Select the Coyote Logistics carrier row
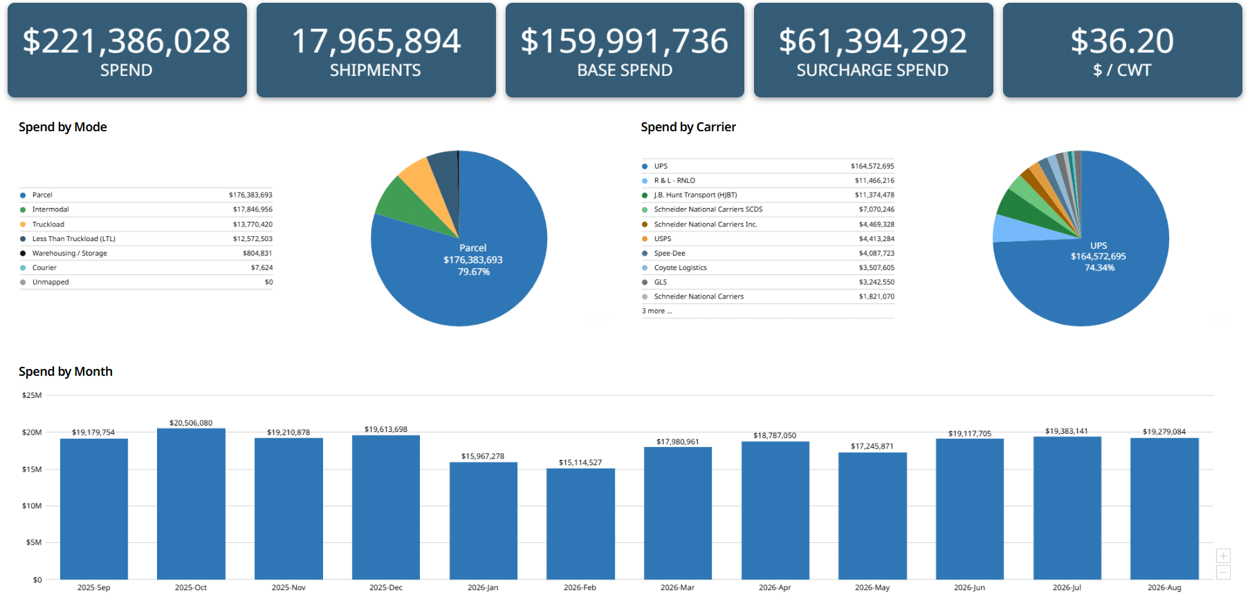The height and width of the screenshot is (601, 1250). tap(768, 267)
